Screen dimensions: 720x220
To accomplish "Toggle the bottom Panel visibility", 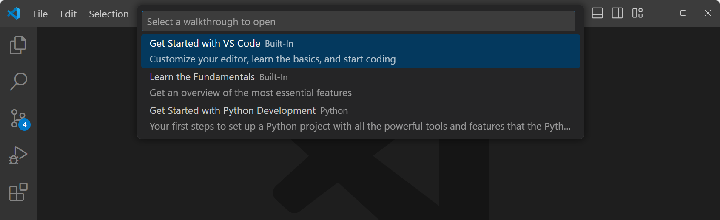I will (x=597, y=14).
